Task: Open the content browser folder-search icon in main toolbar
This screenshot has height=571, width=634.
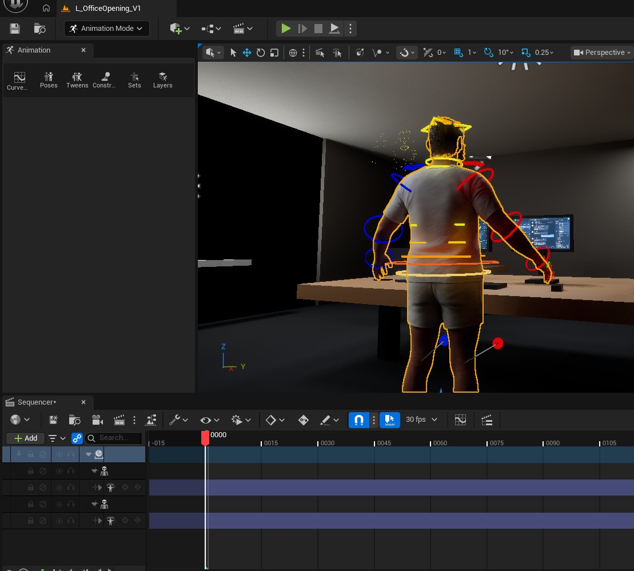Action: pyautogui.click(x=39, y=29)
